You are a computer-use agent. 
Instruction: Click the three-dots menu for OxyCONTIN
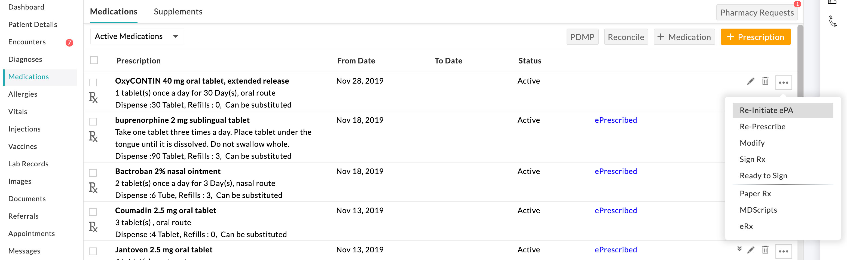click(783, 82)
